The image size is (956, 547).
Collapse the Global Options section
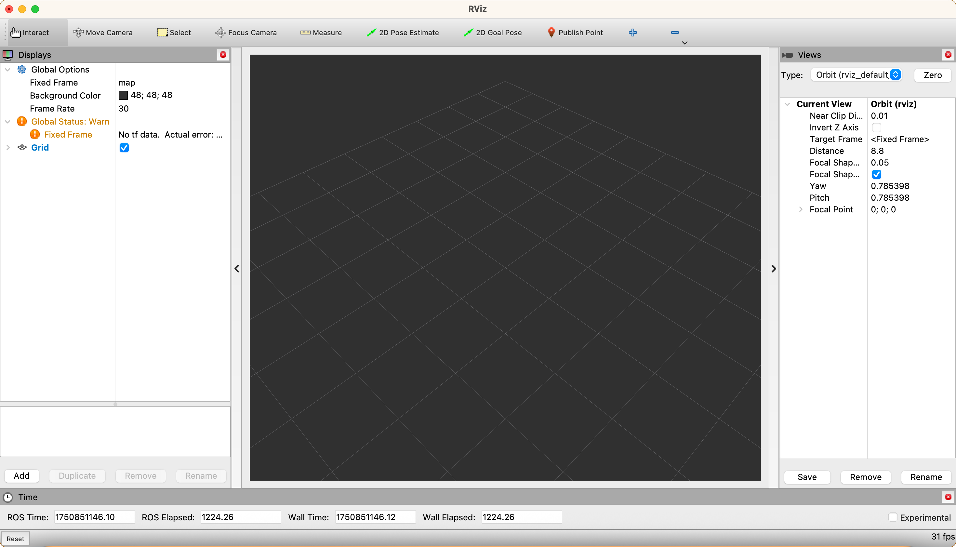pyautogui.click(x=8, y=70)
